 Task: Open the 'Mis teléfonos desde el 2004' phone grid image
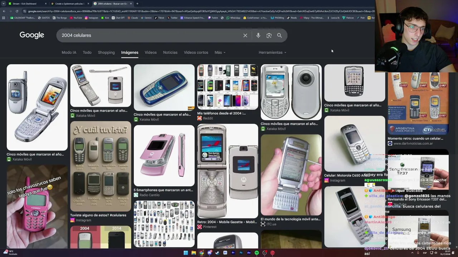point(228,87)
